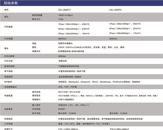This screenshot has height=130, width=163.
Task: Click the i3200-A1x8pcs printhead value
Action: point(65,15)
